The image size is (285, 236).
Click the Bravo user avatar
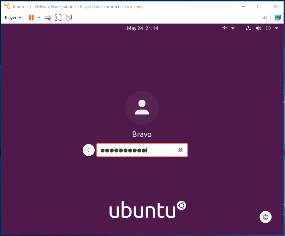(142, 108)
